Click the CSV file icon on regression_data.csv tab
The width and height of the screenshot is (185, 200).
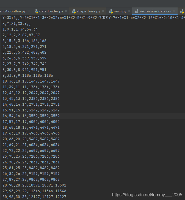pyautogui.click(x=136, y=11)
